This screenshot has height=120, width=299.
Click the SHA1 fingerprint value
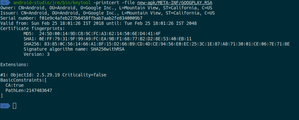115,39
